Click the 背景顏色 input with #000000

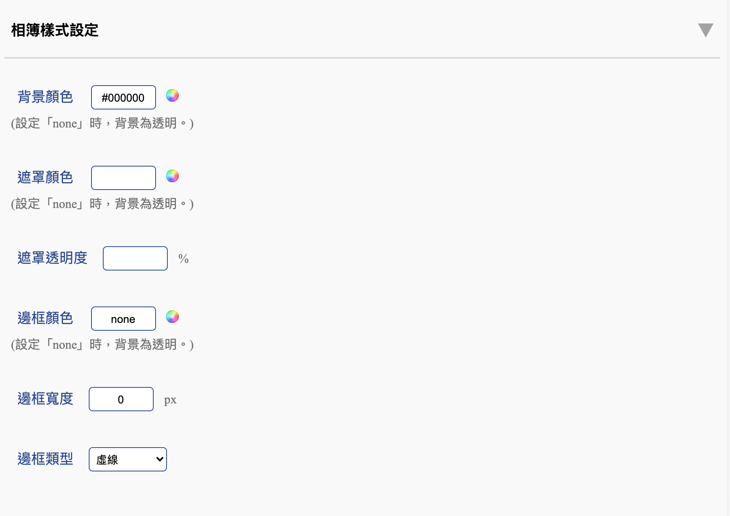124,97
